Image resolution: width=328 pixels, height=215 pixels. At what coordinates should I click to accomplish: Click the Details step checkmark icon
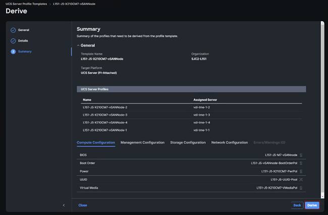point(13,41)
